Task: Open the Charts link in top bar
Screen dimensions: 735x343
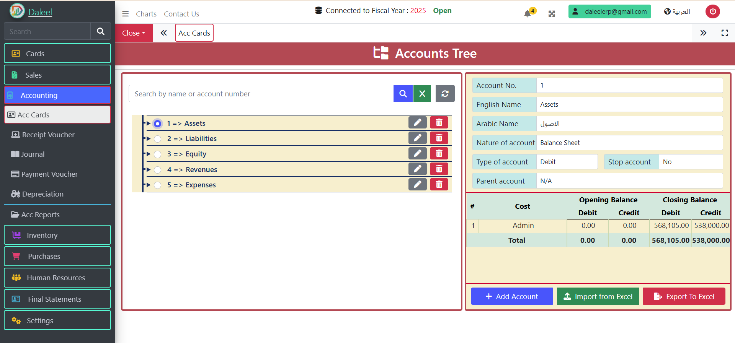Action: 146,14
